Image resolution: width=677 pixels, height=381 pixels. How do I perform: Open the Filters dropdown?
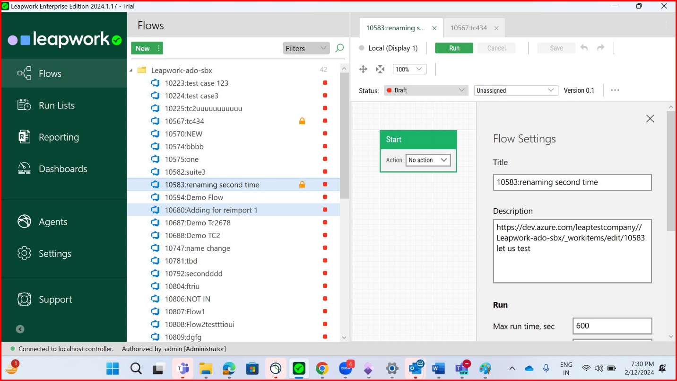(306, 48)
